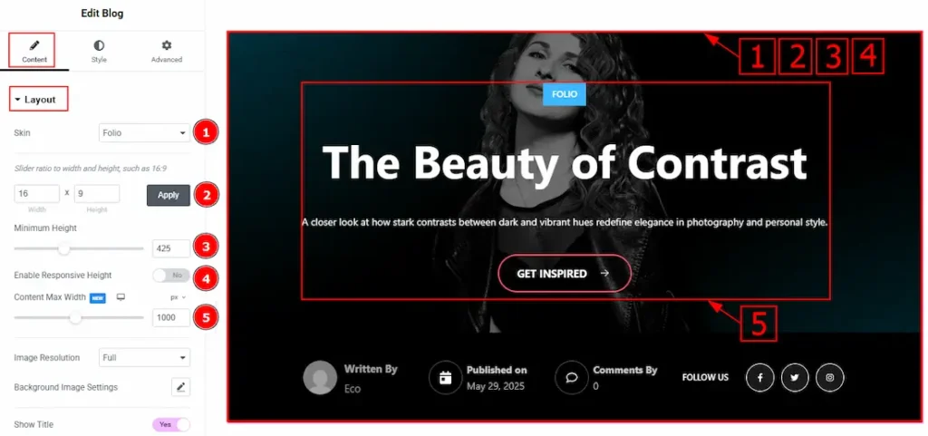Click the Content tab pencil icon
The width and height of the screenshot is (928, 436).
(34, 45)
